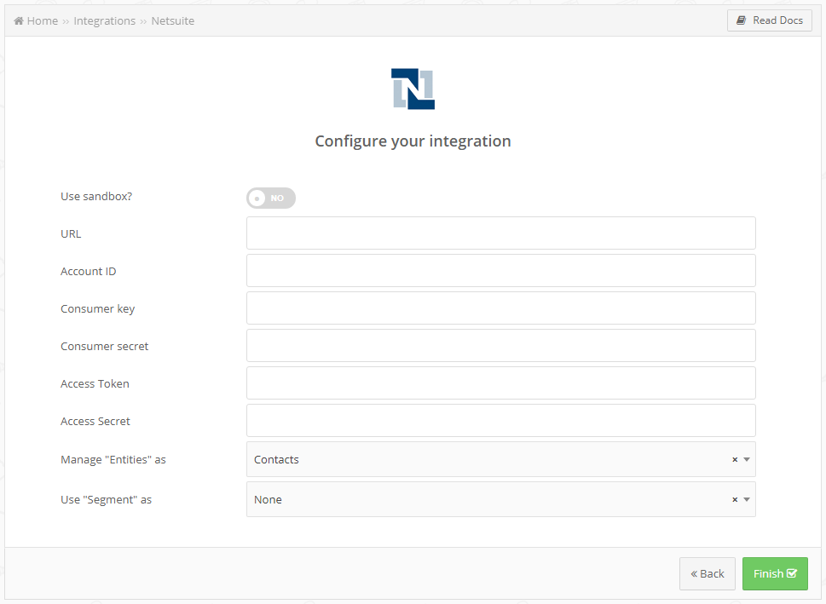826x604 pixels.
Task: Click the Use sandbox? label
Action: click(x=96, y=197)
